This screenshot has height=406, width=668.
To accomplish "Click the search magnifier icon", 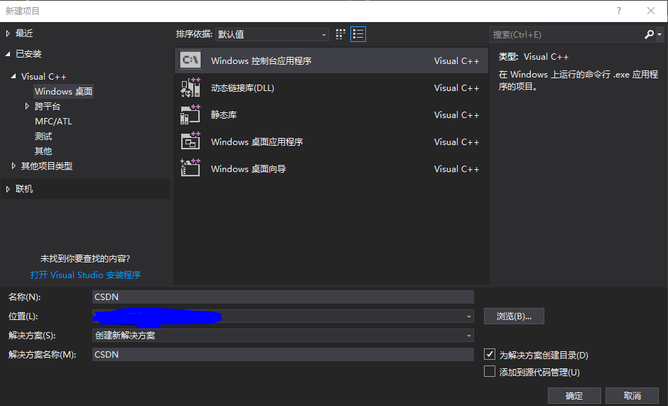I will coord(650,34).
